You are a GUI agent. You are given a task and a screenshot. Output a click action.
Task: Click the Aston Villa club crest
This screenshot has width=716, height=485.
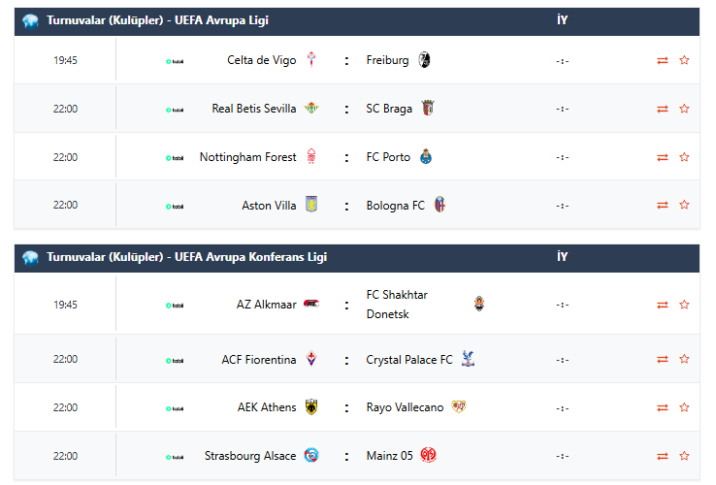(x=311, y=205)
